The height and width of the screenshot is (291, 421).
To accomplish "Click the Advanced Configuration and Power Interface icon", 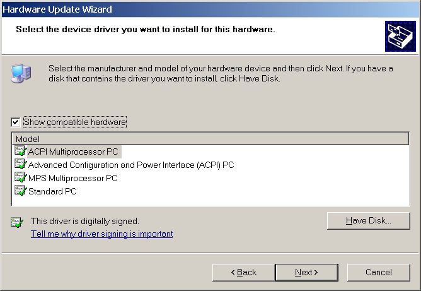I will coord(20,165).
